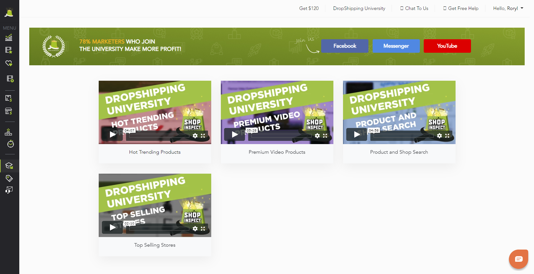Click the MENU label in the sidebar
534x274 pixels.
click(x=10, y=28)
